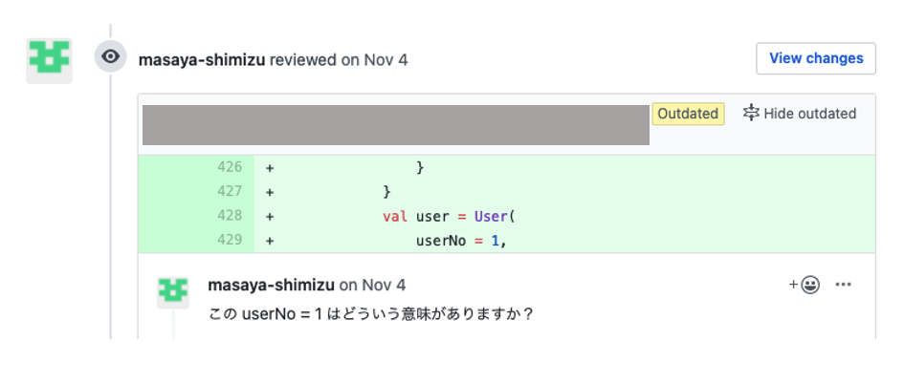Open masaya-shimizu profile link in review header
Viewport: 904px width, 383px height.
point(202,59)
